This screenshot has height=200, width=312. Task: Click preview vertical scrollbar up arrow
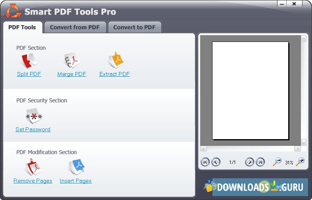point(303,38)
